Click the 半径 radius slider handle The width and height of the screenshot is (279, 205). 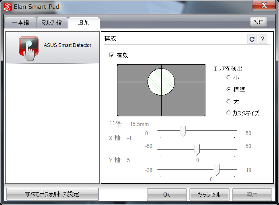tap(183, 131)
